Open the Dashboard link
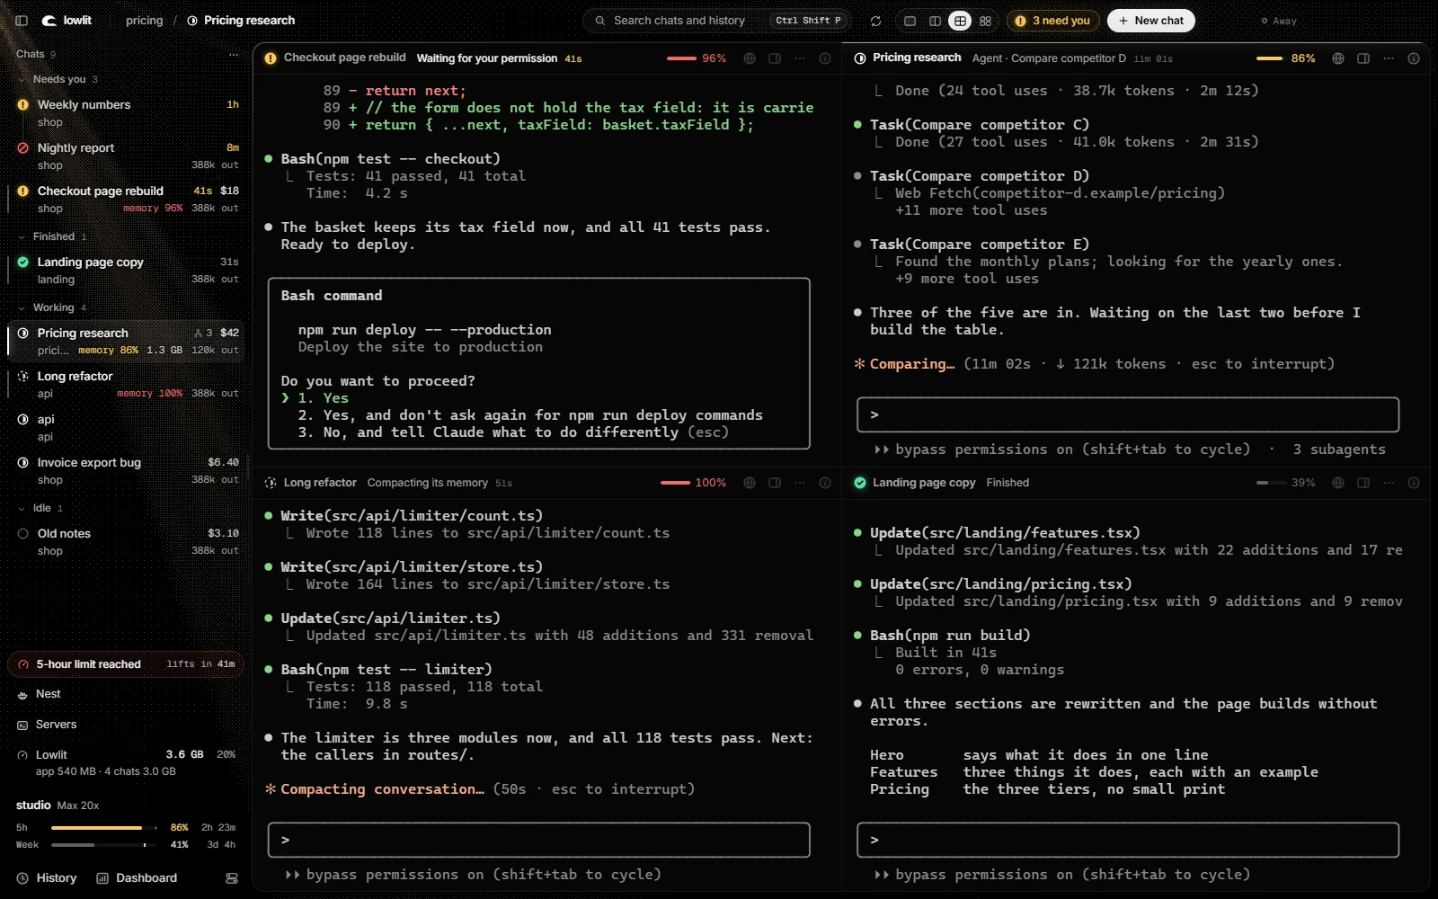Screen dimensions: 1438x899 137,878
